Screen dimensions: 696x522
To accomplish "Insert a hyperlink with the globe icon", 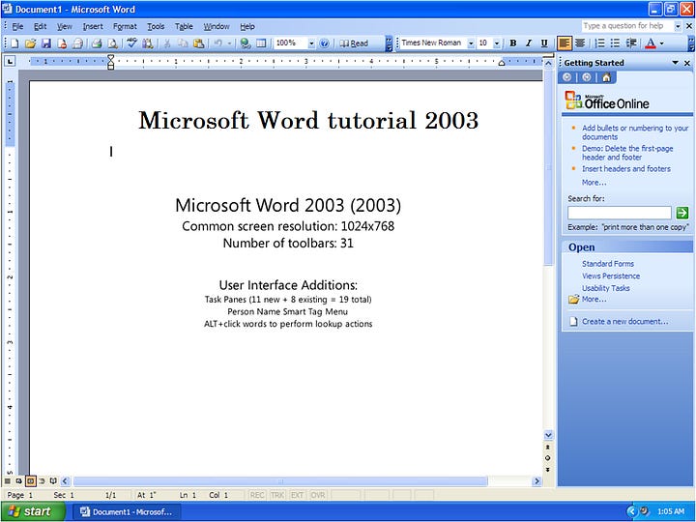I will (x=245, y=43).
